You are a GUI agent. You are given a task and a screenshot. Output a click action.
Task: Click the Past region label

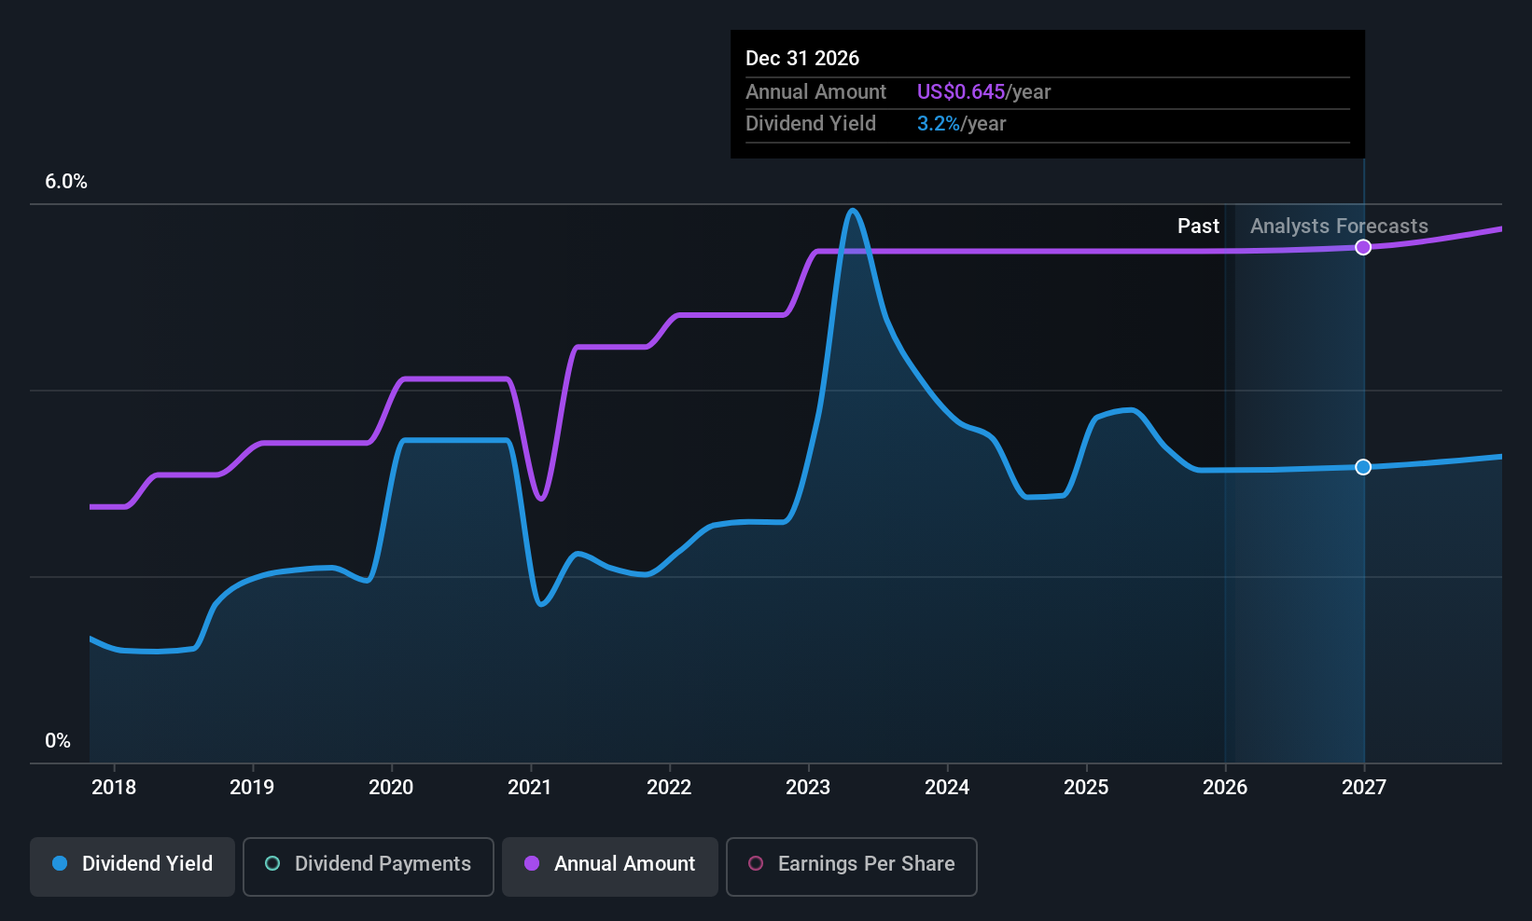click(x=1198, y=227)
